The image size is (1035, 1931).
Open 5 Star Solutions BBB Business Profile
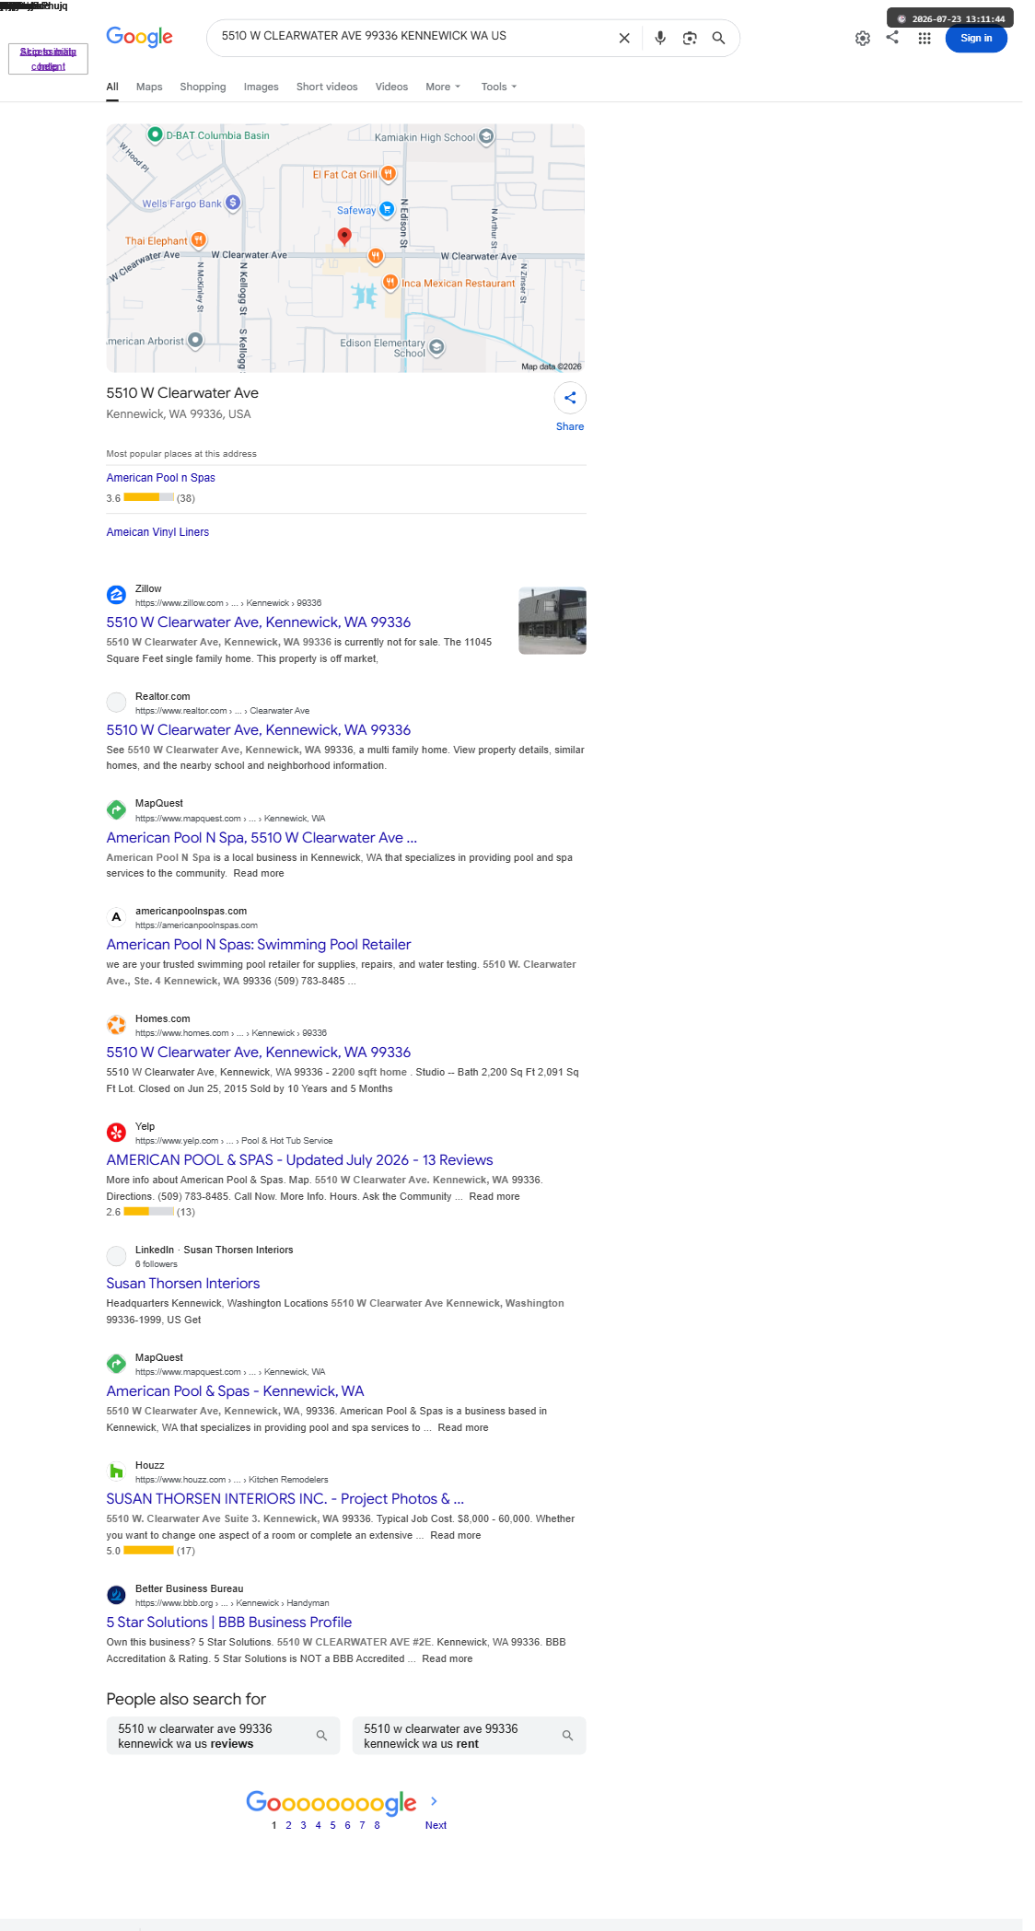[229, 1623]
